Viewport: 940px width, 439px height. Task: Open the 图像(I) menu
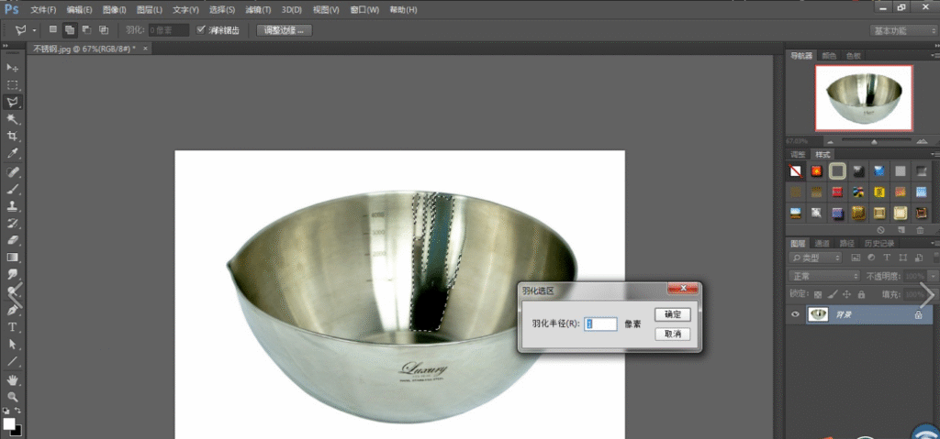[x=114, y=10]
